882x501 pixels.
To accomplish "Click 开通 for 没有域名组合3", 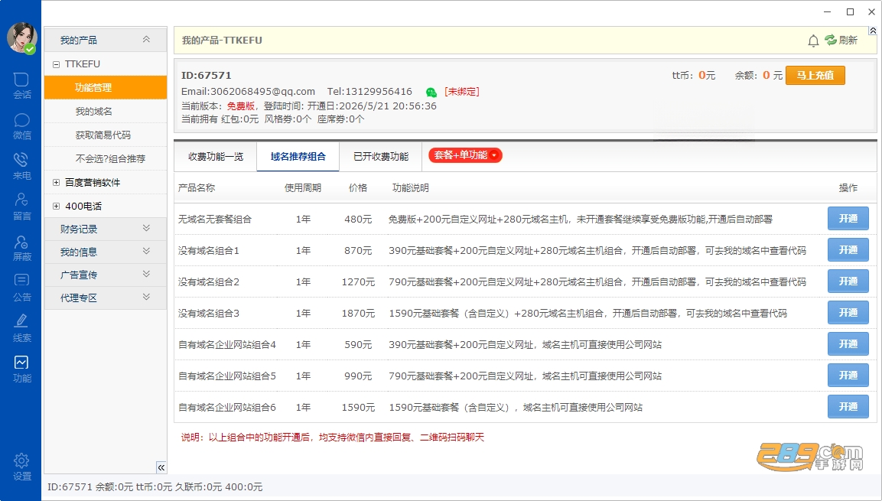I will click(x=848, y=313).
